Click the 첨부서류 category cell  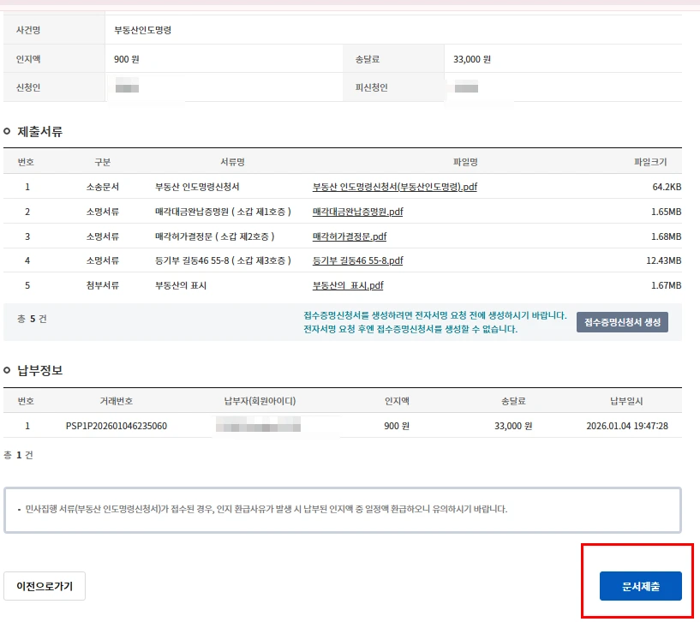coord(102,285)
